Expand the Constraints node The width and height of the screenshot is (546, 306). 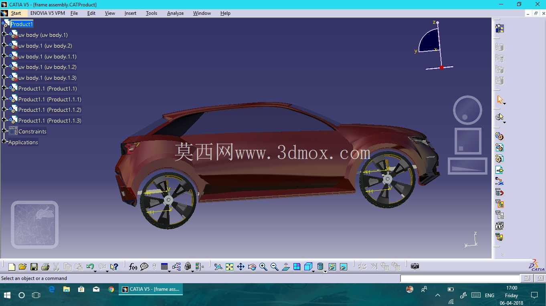pyautogui.click(x=4, y=131)
